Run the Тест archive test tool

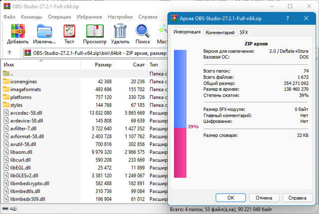pyautogui.click(x=69, y=31)
